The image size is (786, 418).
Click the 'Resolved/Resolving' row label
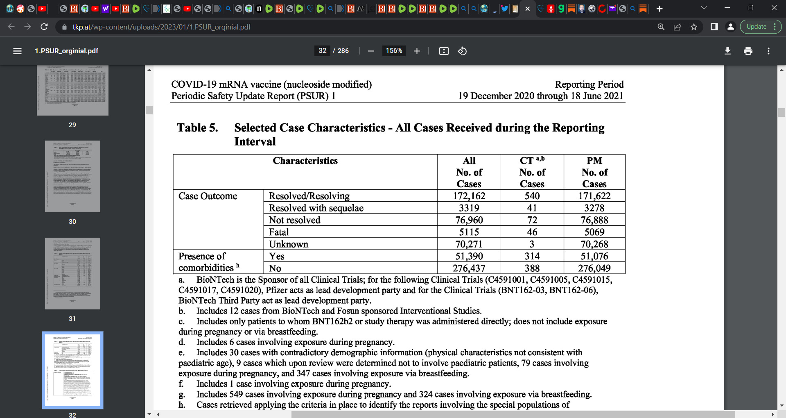pyautogui.click(x=309, y=196)
